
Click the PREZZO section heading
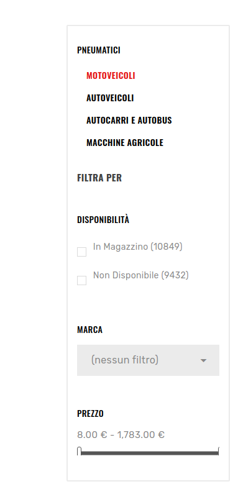[x=90, y=414]
